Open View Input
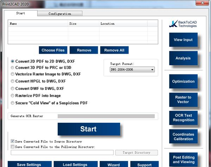Image resolution: width=211 pixels, height=167 pixels. [183, 40]
